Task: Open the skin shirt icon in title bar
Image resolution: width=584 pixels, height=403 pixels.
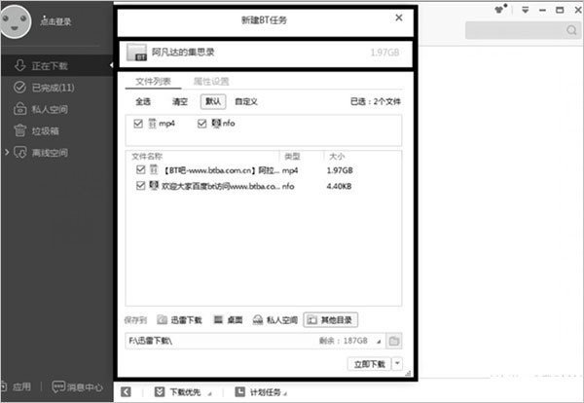Action: (x=500, y=10)
